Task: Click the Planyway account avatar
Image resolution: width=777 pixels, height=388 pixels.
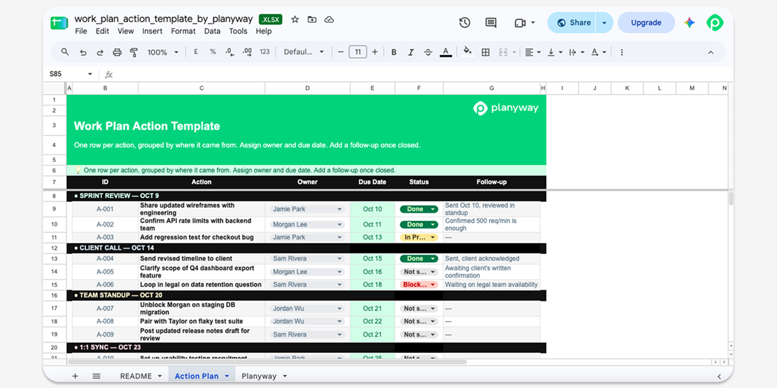Action: 715,23
